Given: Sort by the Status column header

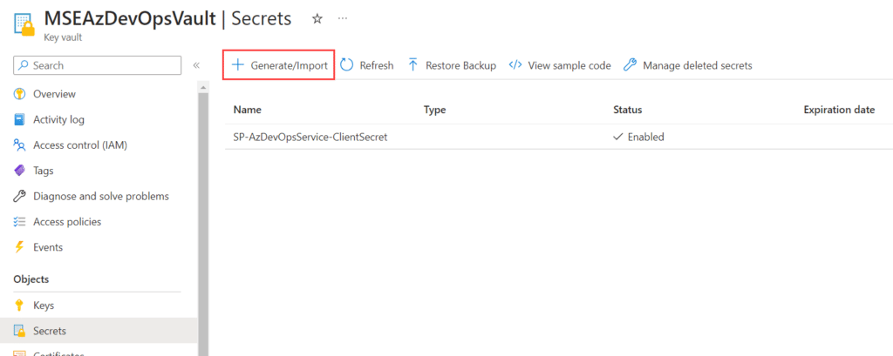Looking at the screenshot, I should click(x=628, y=111).
